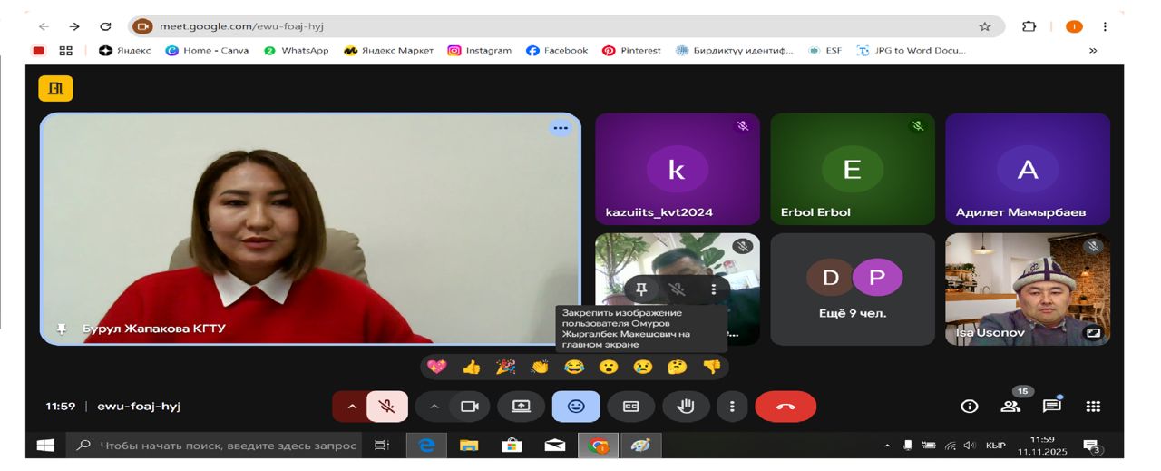This screenshot has width=1161, height=471.
Task: Toggle the emoji reactions bar
Action: pos(576,407)
